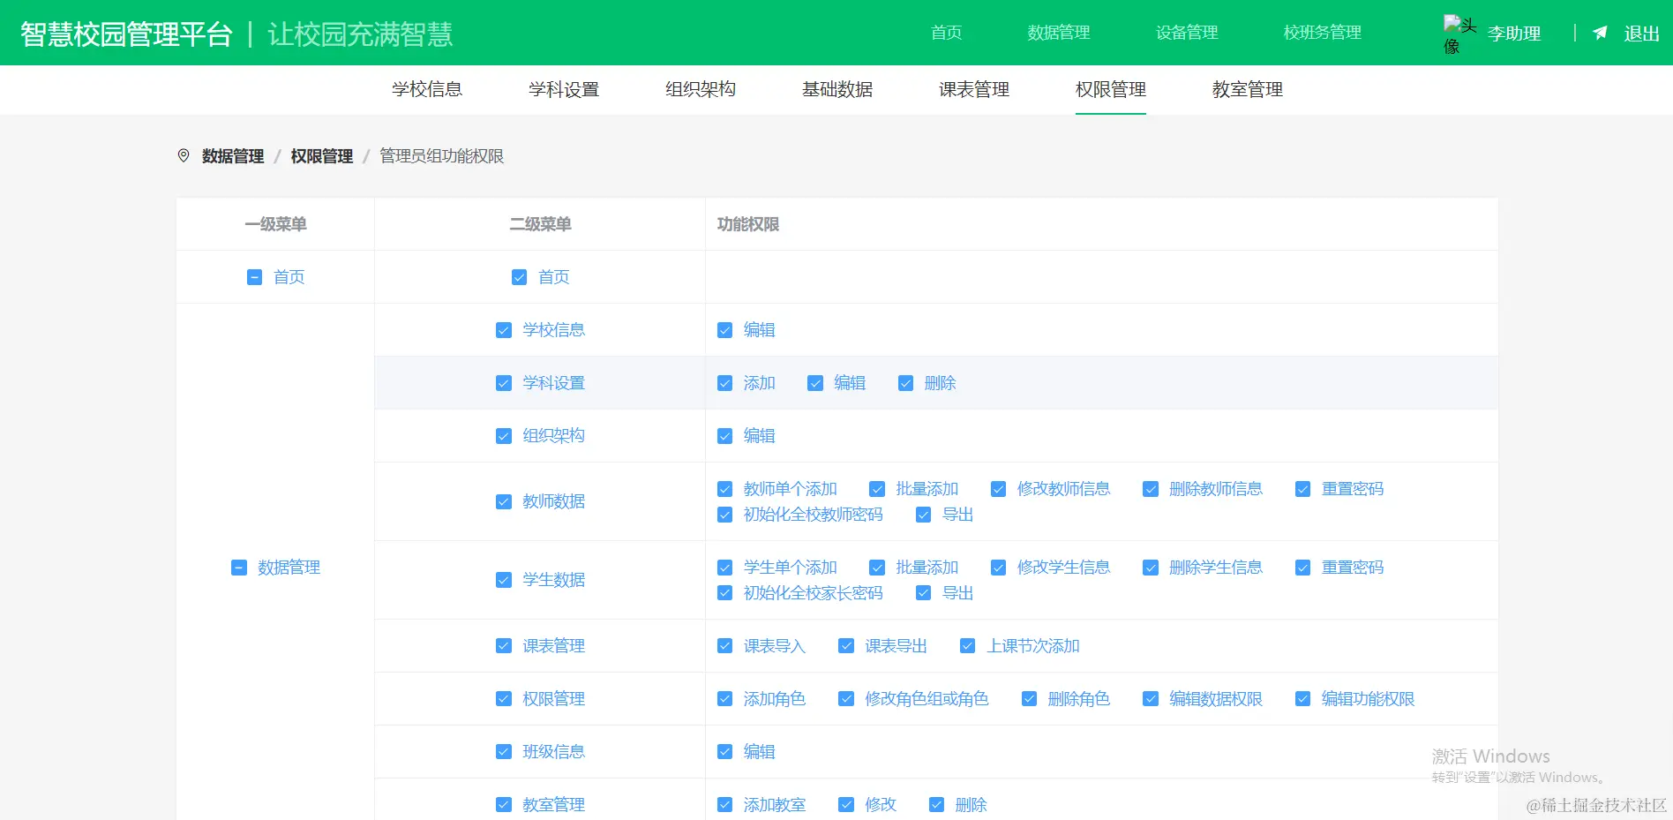The width and height of the screenshot is (1673, 820).
Task: Switch to 组织架构 sub-tab
Action: [x=701, y=89]
